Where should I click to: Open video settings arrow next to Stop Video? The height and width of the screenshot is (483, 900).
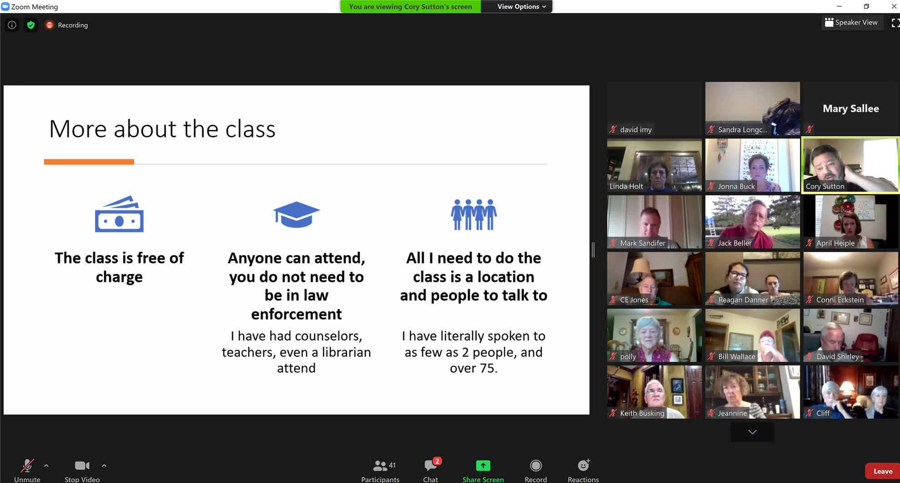pos(104,465)
